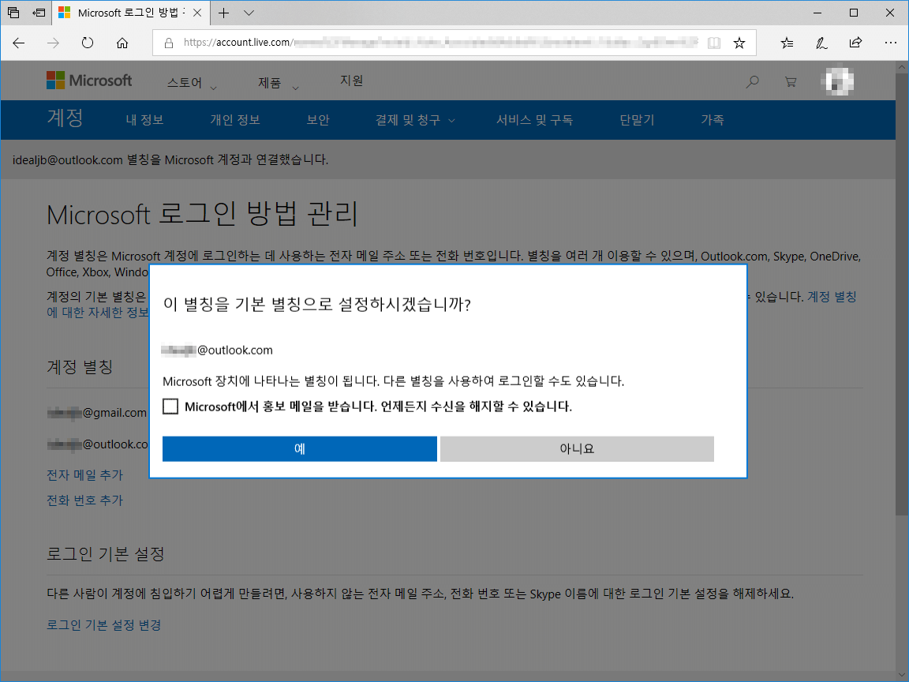Show tabs you've set aside
The height and width of the screenshot is (682, 909).
(x=13, y=12)
